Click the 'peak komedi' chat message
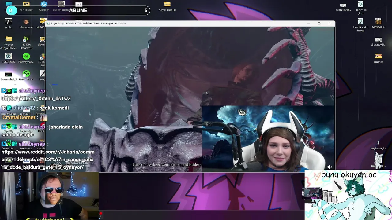The height and width of the screenshot is (220, 392). click(54, 108)
